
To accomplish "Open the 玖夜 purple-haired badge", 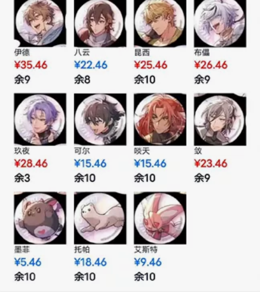I will click(40, 120).
